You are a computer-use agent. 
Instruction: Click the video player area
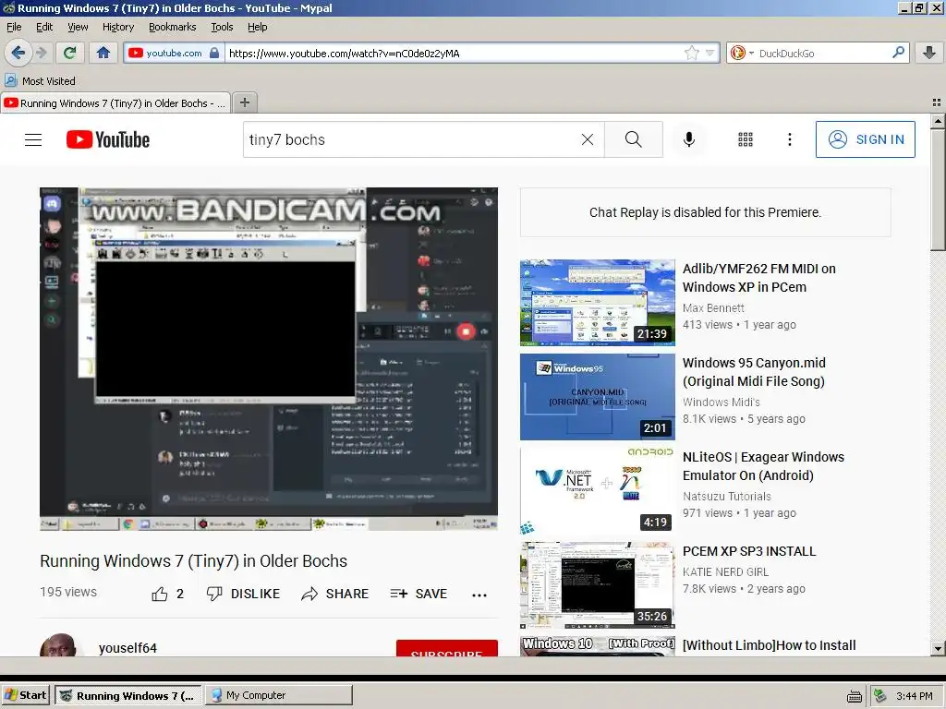pos(269,359)
